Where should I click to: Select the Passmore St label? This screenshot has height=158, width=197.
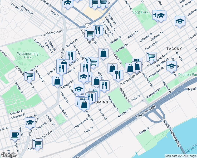[x=108, y=29]
